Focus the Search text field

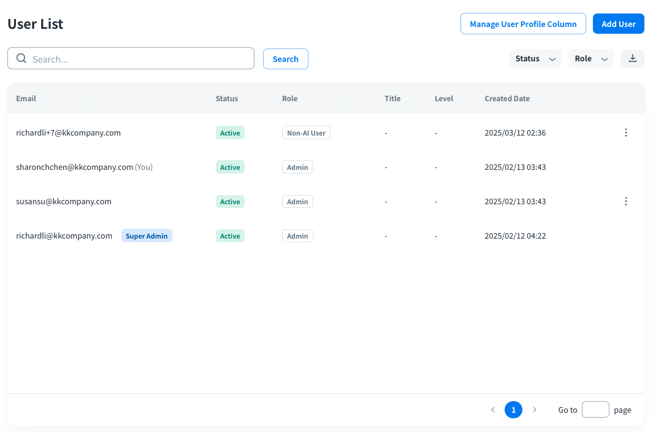(131, 58)
